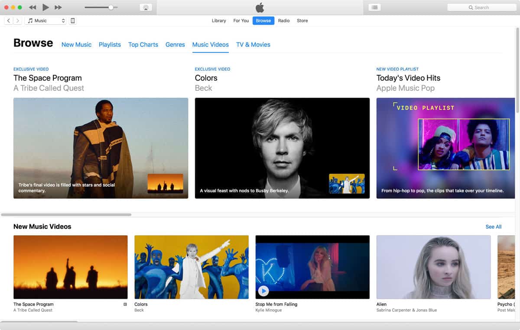Click See All for New Music Videos
520x330 pixels.
click(x=493, y=227)
